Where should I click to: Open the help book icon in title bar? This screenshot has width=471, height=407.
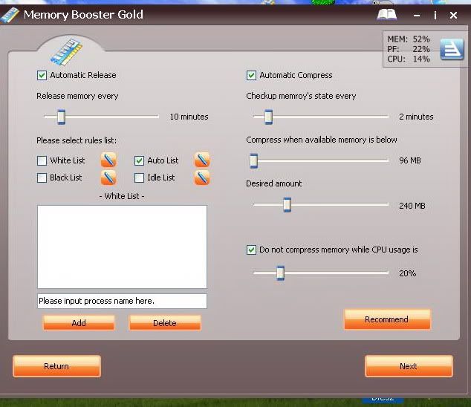click(387, 15)
